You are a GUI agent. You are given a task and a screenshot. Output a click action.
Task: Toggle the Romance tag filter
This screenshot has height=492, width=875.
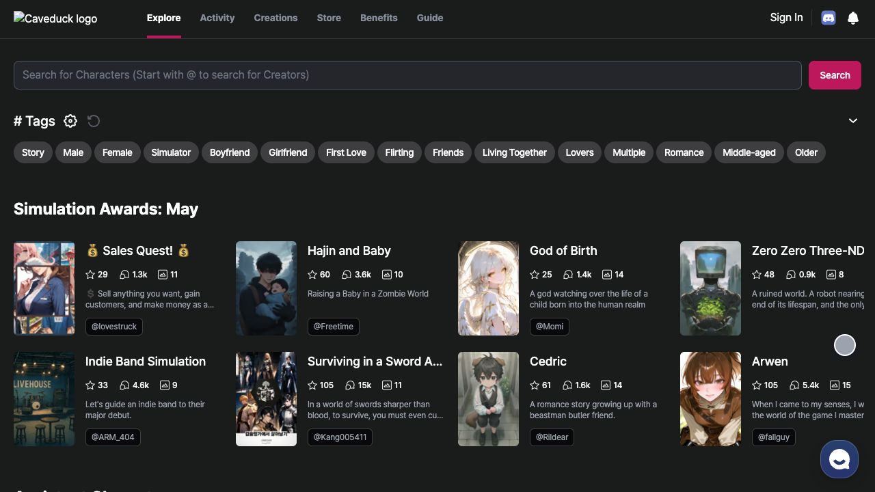point(684,152)
